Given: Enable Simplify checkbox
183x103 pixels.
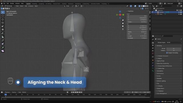Looking at the screenshot, I should 157,86.
